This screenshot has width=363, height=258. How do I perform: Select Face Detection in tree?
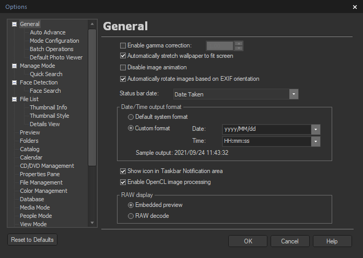[x=39, y=82]
